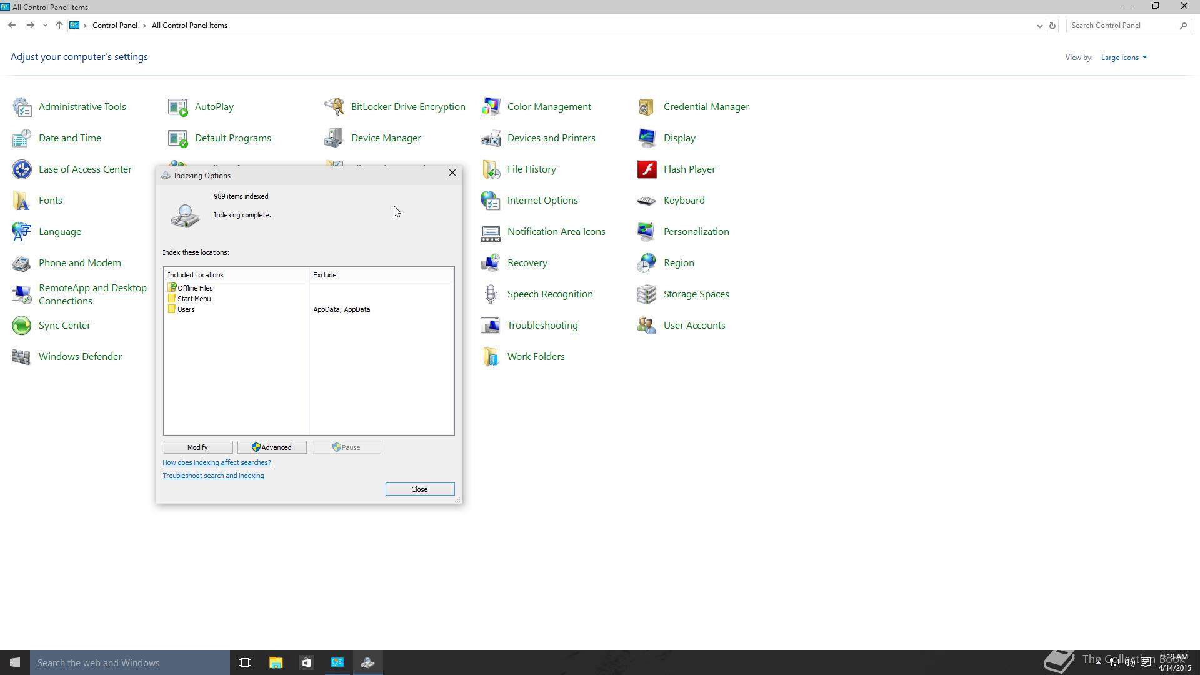Image resolution: width=1200 pixels, height=675 pixels.
Task: Refresh the Control Panel view
Action: (x=1052, y=26)
